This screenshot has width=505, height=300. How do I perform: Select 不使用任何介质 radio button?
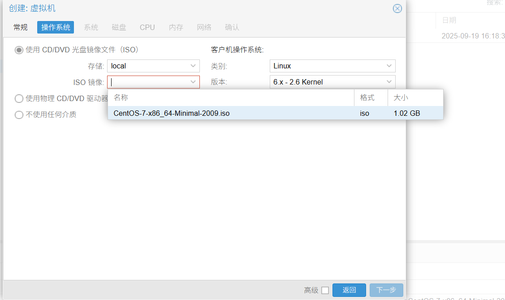coord(19,114)
